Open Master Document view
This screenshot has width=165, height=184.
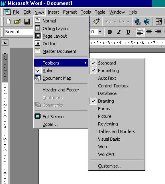point(61,51)
